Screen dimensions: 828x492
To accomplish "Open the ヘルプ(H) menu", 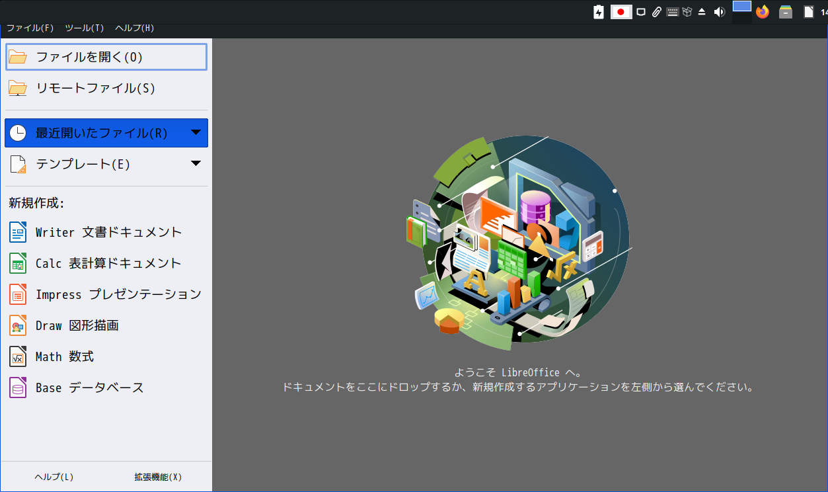I will click(135, 28).
